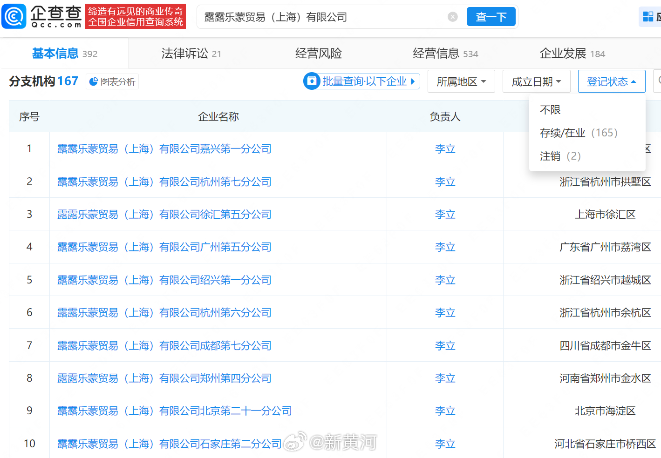
Task: Open 石家庄第二分公司 branch link
Action: [x=170, y=444]
